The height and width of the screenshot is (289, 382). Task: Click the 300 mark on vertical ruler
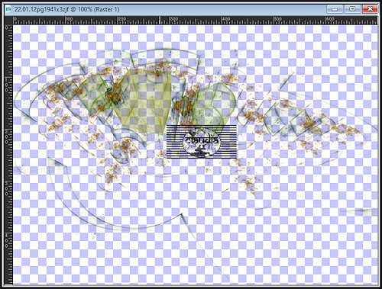tap(7, 189)
